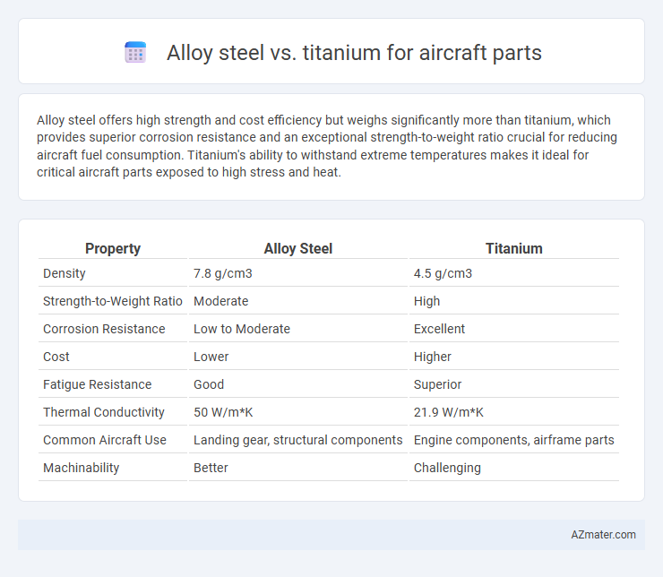Select the 'Common Aircraft Use' row label

point(105,440)
